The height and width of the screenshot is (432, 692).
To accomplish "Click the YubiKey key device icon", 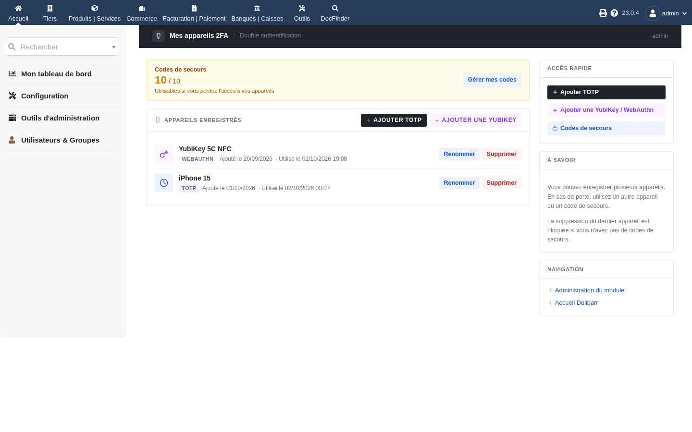I will click(164, 154).
